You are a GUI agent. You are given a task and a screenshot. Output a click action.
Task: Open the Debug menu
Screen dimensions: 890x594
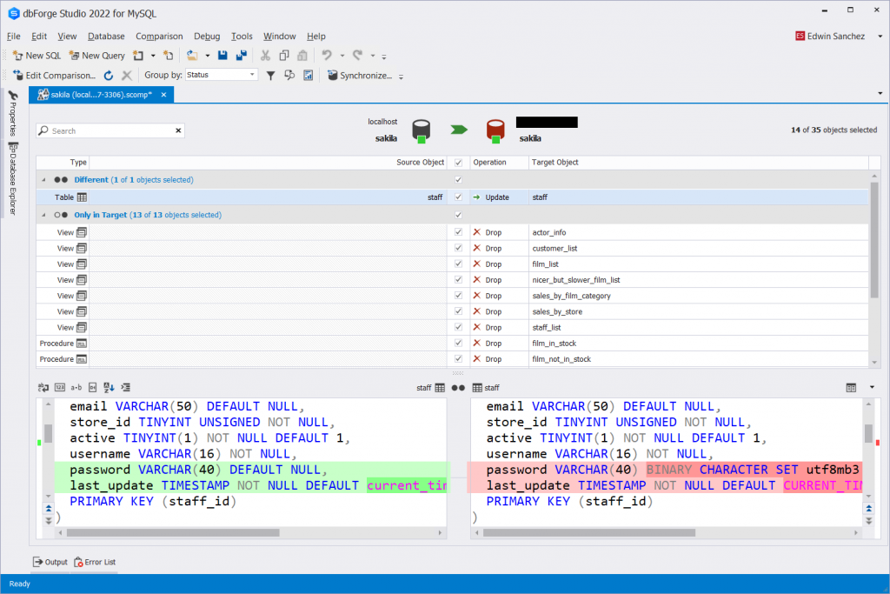pos(207,37)
